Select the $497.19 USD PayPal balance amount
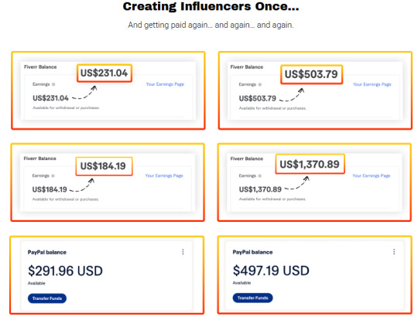 (271, 271)
